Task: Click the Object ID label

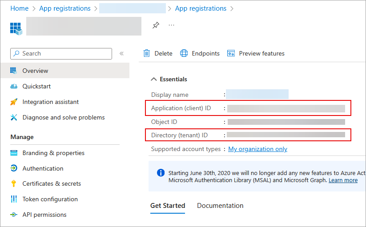Action: point(164,122)
